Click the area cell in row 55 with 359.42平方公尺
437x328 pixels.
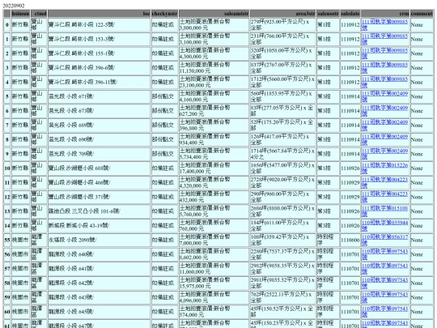pyautogui.click(x=283, y=241)
